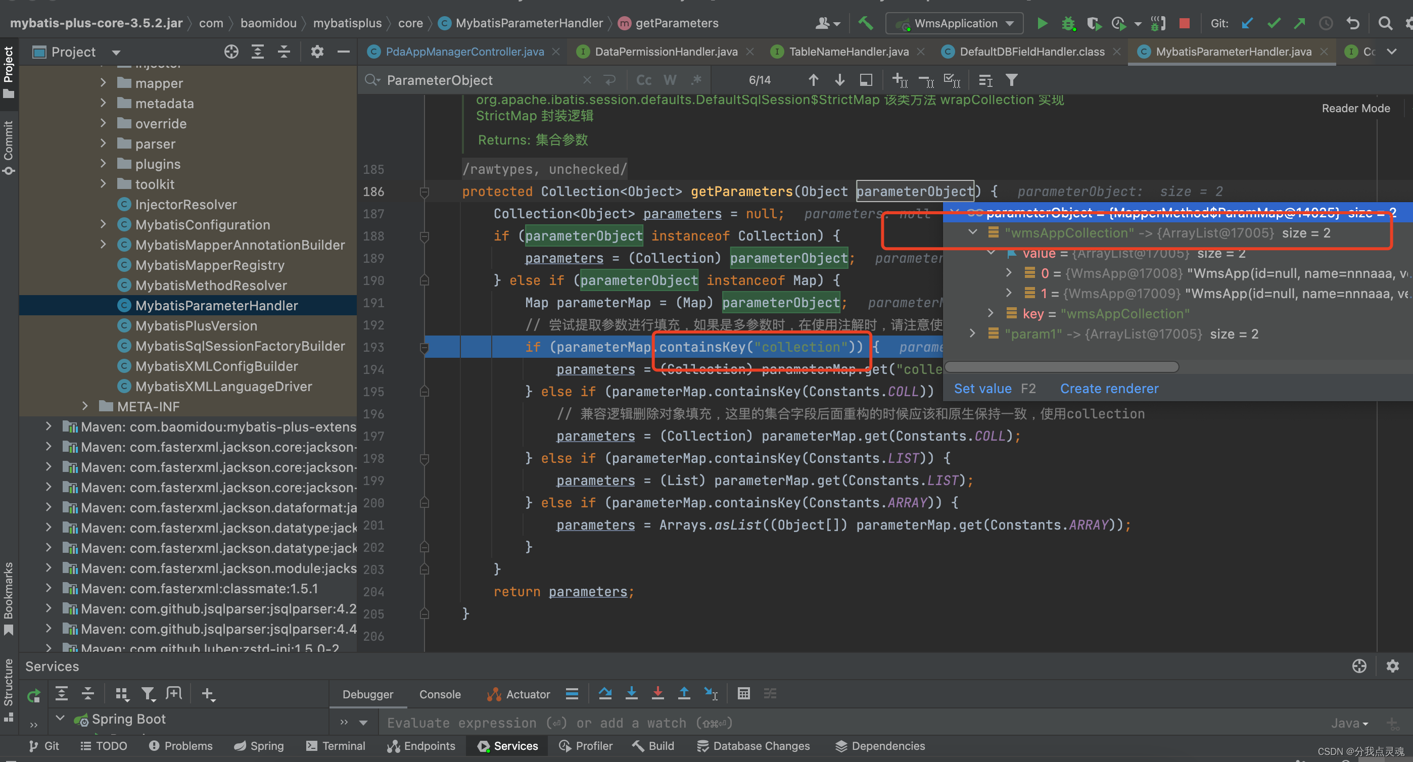1413x762 pixels.
Task: Run WmsApplication with the green play icon
Action: pyautogui.click(x=1042, y=24)
